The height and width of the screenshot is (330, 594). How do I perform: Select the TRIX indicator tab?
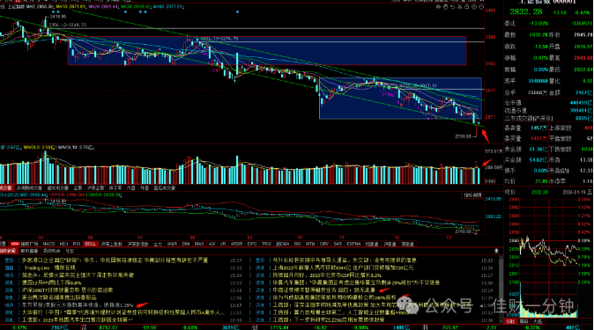pyautogui.click(x=266, y=244)
